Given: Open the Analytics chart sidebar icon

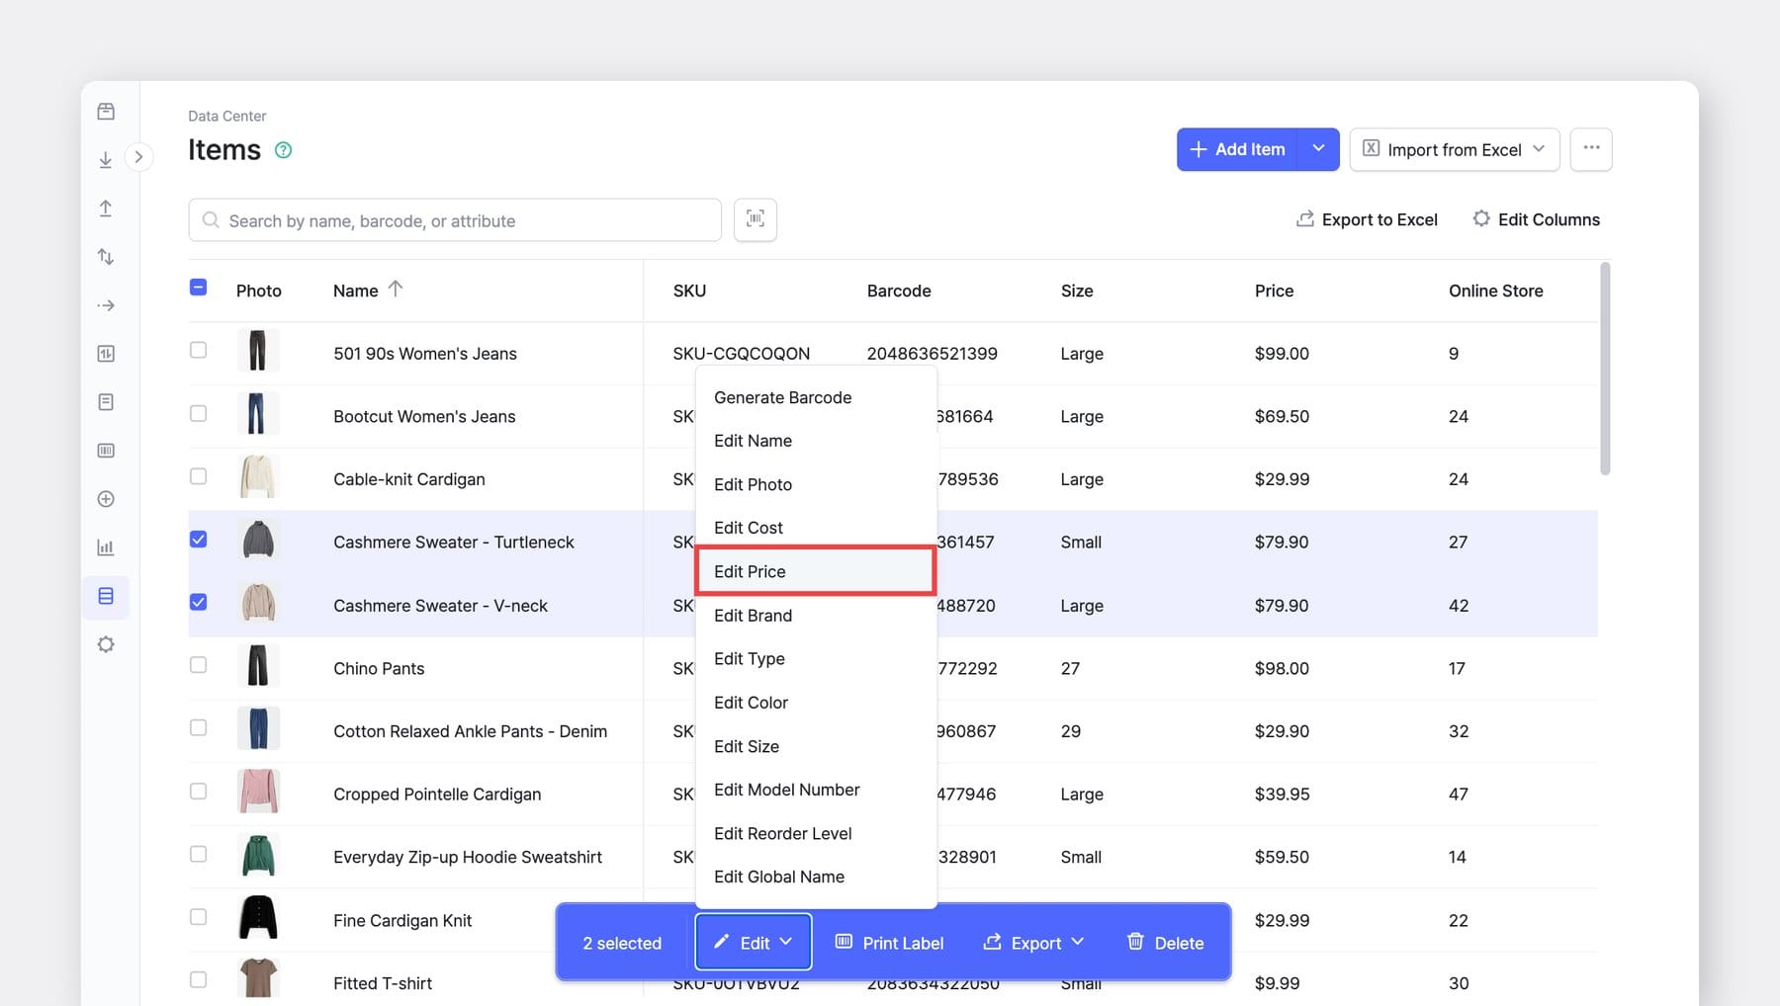Looking at the screenshot, I should pyautogui.click(x=105, y=546).
